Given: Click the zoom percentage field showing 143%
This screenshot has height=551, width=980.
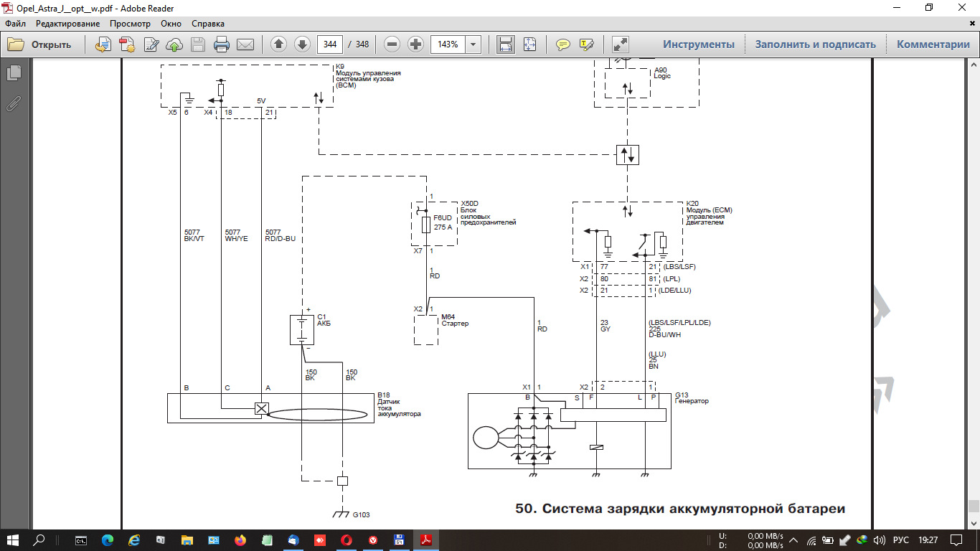Looking at the screenshot, I should click(448, 44).
